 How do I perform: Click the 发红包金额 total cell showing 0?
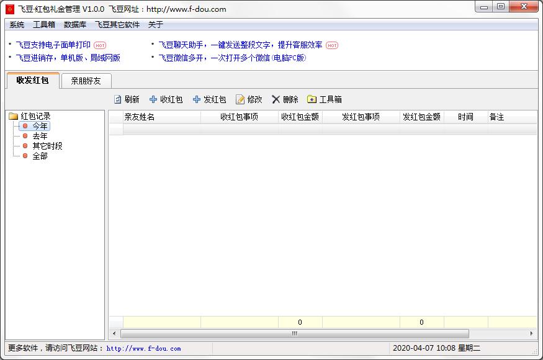422,322
